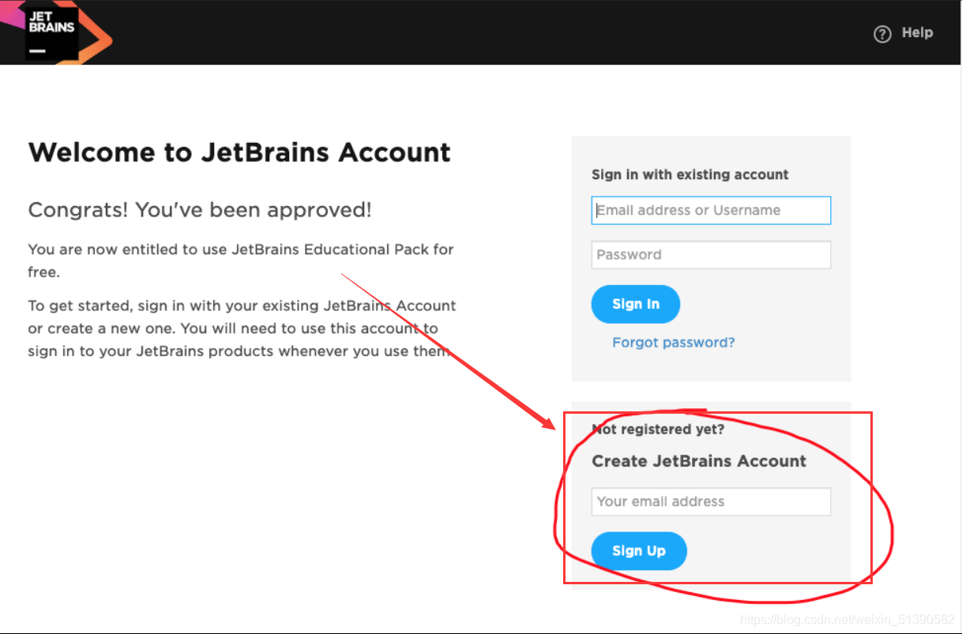This screenshot has width=962, height=634.
Task: Click the JetBrains logo in the header
Action: pyautogui.click(x=50, y=32)
